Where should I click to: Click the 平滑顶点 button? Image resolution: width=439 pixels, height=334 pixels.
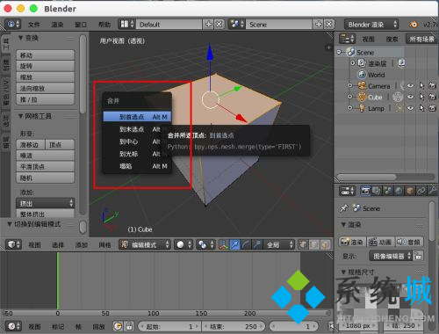coord(46,167)
